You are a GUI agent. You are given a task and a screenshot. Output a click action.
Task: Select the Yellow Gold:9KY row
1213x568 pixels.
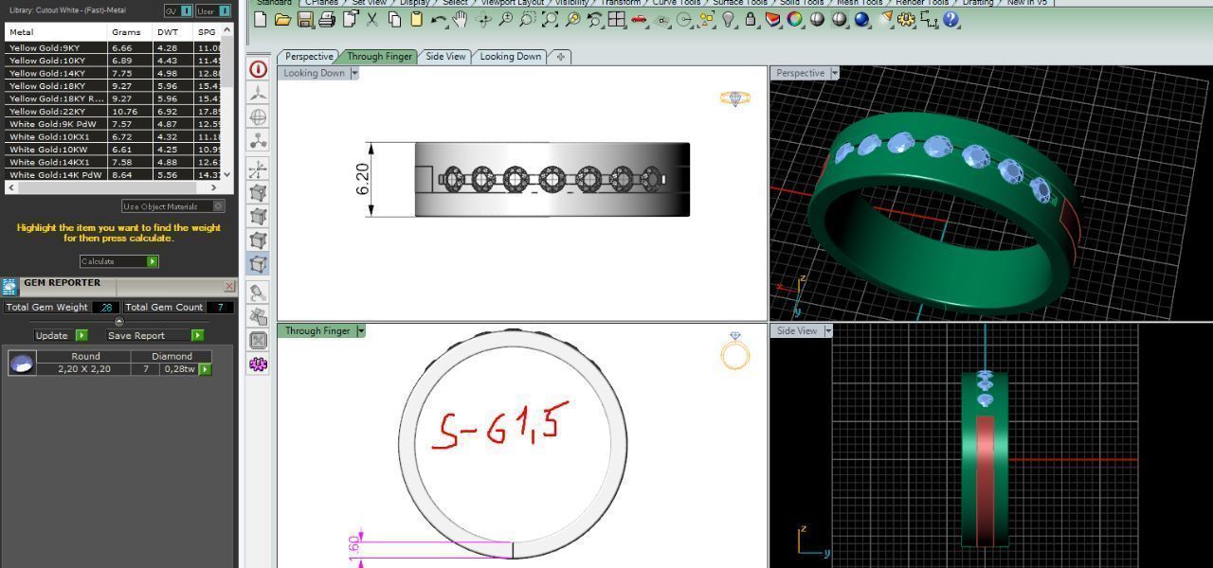pyautogui.click(x=114, y=47)
